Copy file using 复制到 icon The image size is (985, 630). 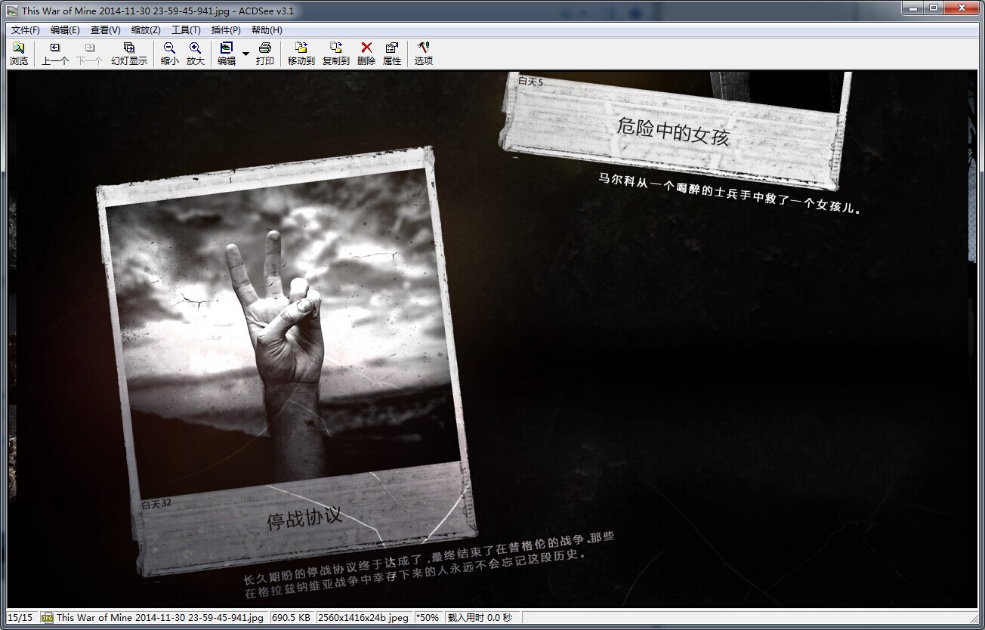click(336, 54)
